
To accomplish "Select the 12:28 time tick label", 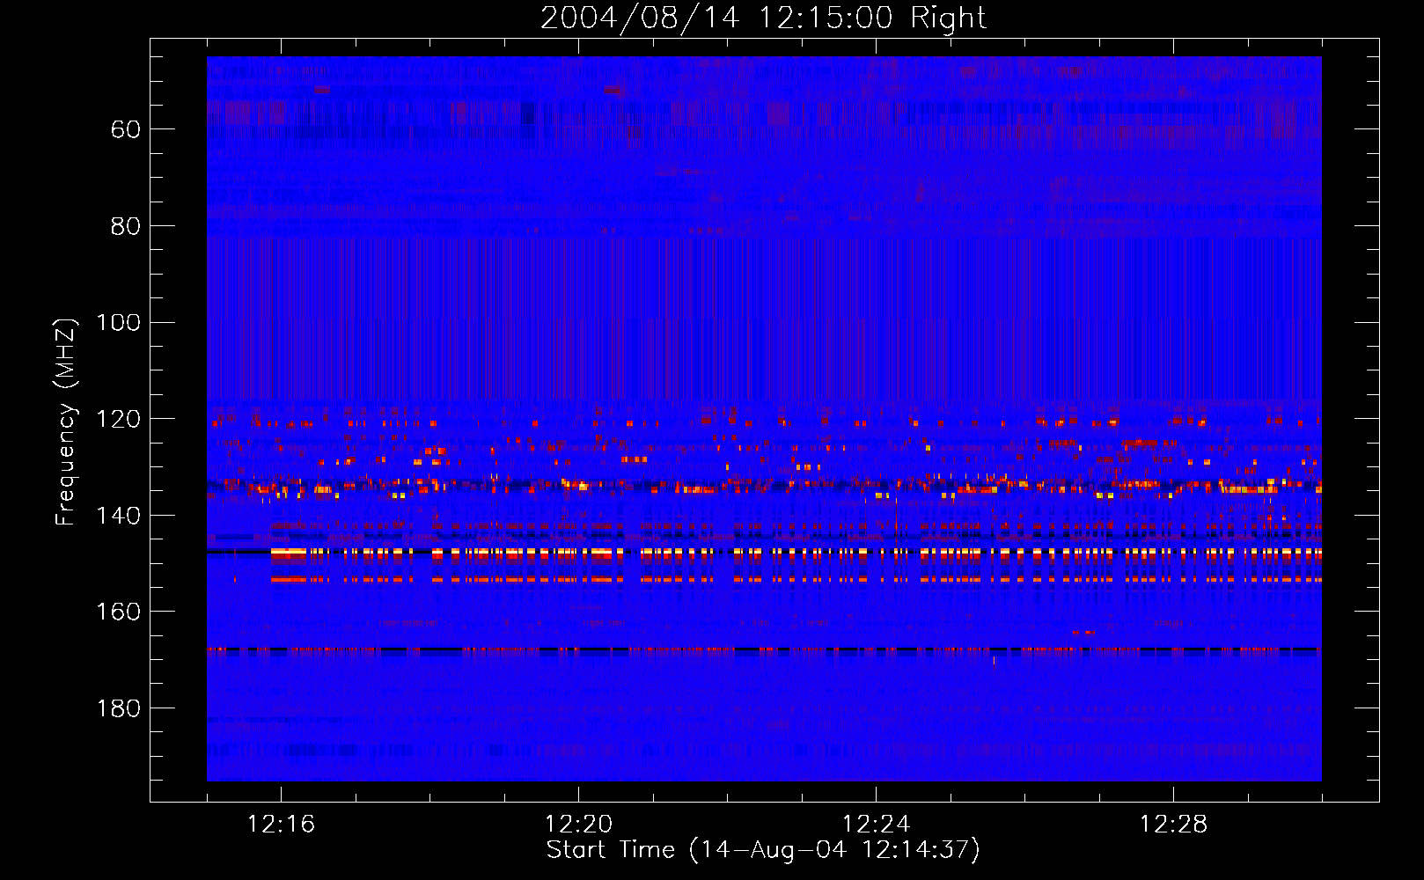I will pyautogui.click(x=1173, y=825).
